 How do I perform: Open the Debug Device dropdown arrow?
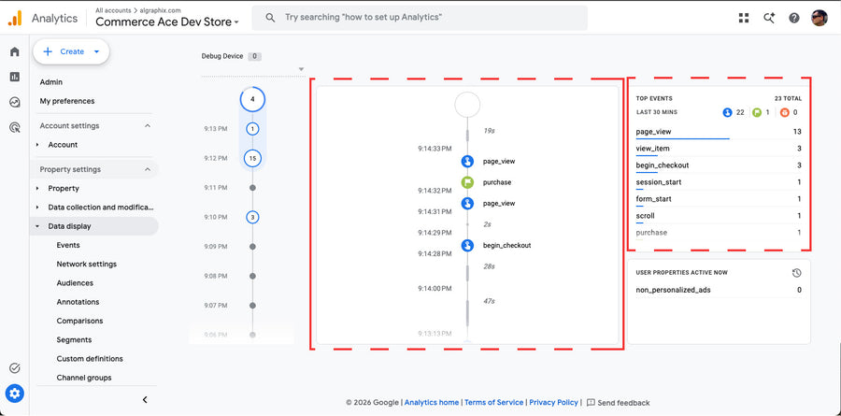(x=302, y=69)
